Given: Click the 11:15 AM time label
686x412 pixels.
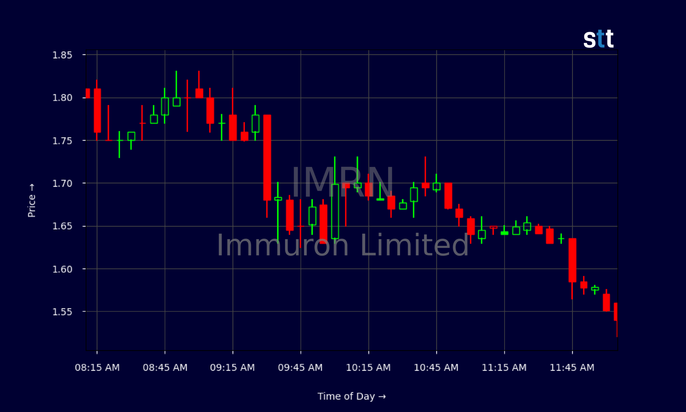Looking at the screenshot, I should coord(504,367).
